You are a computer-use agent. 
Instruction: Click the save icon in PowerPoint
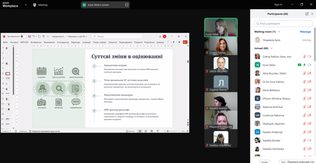pos(29,36)
